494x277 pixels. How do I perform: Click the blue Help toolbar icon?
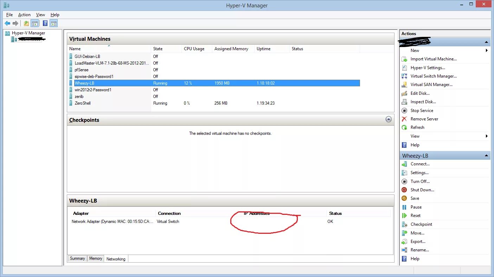click(45, 24)
